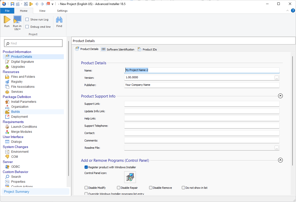Switch to Software Identification tab
296x202 pixels.
click(x=118, y=49)
